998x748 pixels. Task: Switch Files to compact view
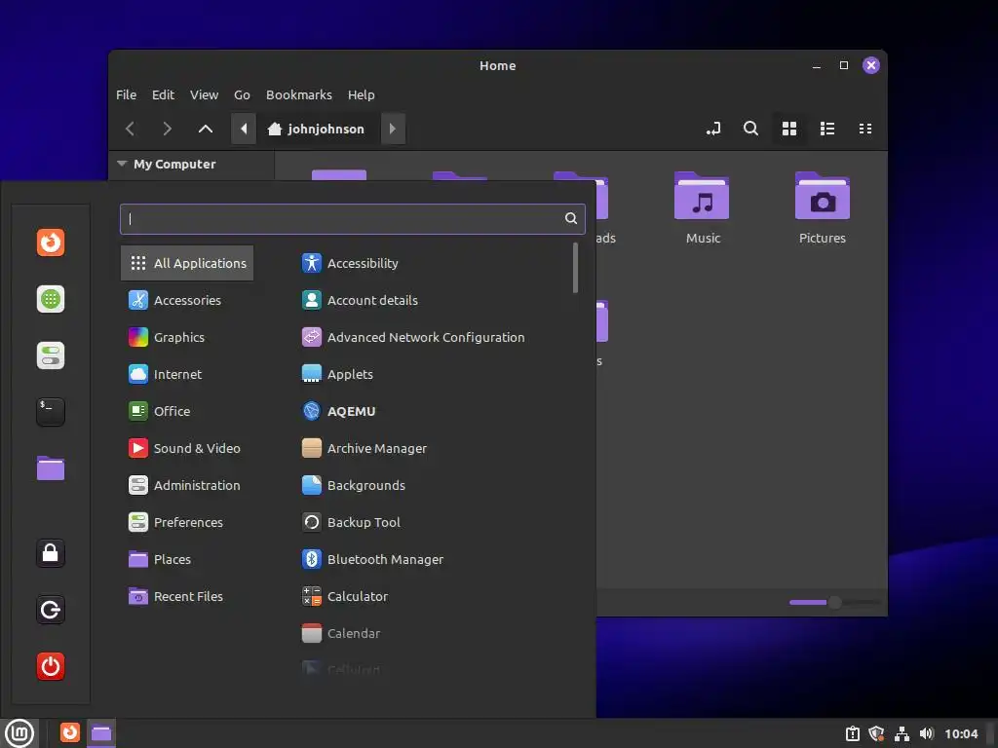[865, 129]
